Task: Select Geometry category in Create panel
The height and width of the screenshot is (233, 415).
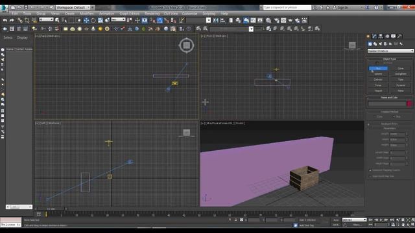Action: 370,44
